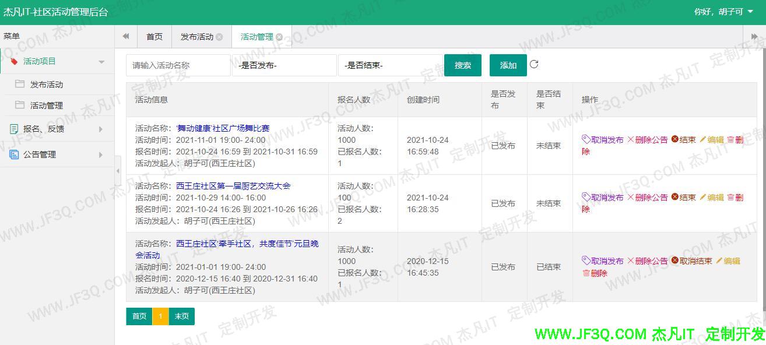Click the orange 添加 button
This screenshot has height=345, width=766.
tap(507, 65)
